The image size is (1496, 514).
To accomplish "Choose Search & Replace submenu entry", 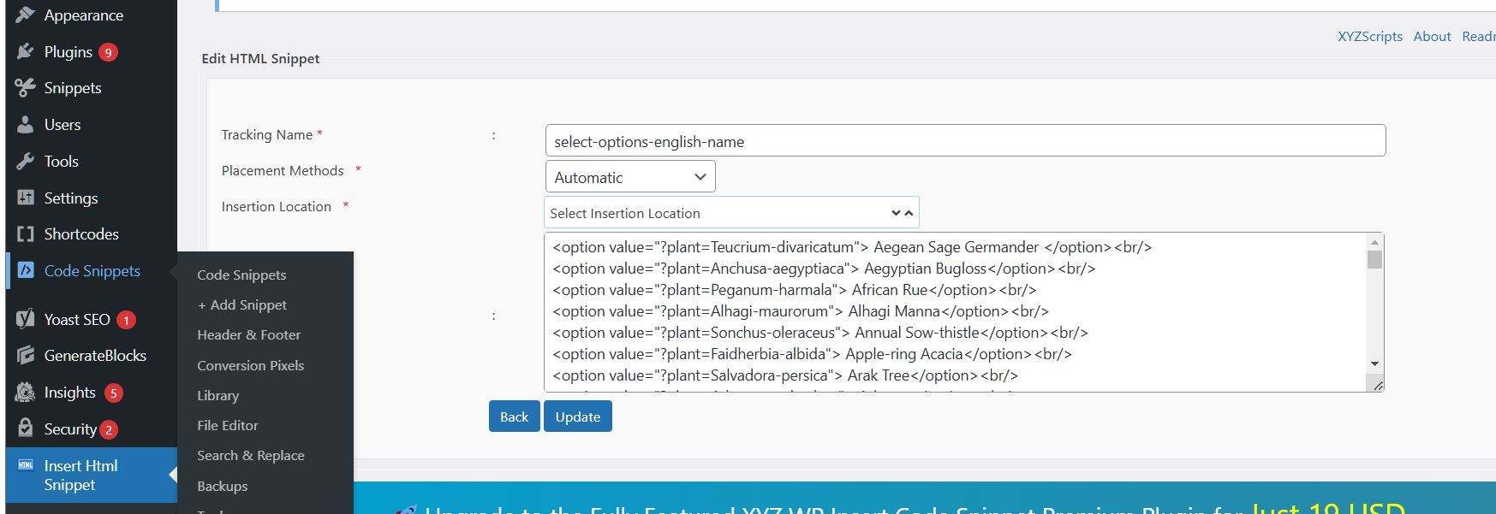I will (x=251, y=455).
